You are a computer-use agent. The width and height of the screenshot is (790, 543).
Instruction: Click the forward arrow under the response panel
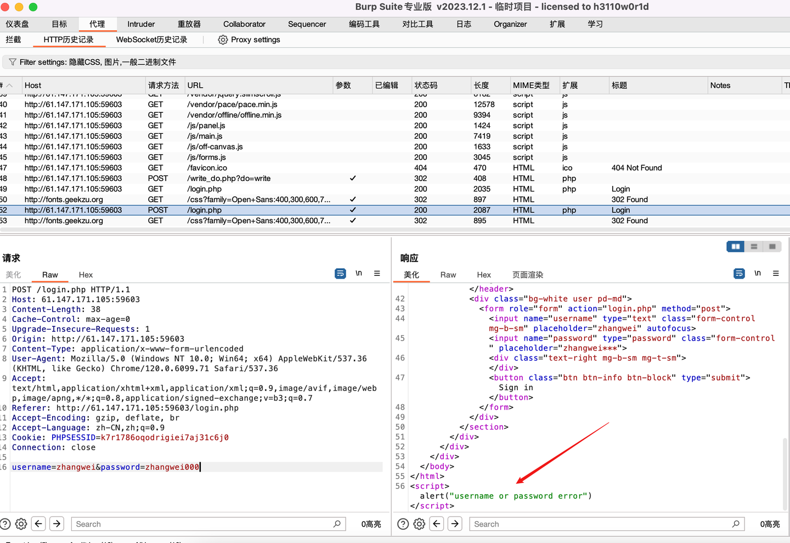(455, 524)
